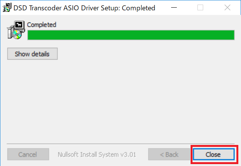Screen dimensions: 241x166
Task: Click the CD disc on the installer icon
Action: coord(16,34)
